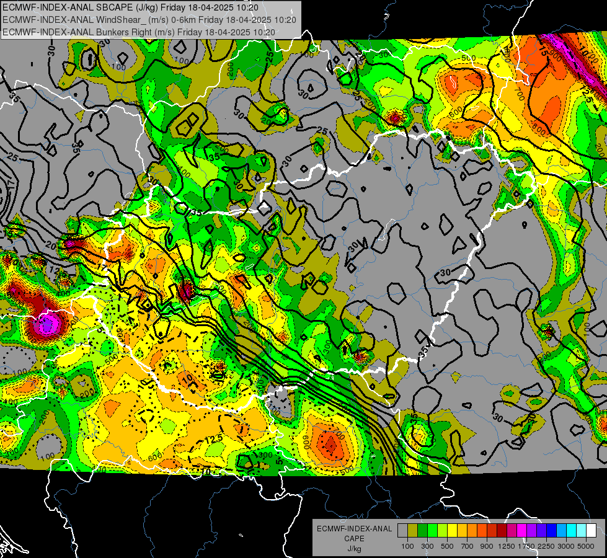
Task: Pick the dark green legend swatch
Action: (422, 531)
